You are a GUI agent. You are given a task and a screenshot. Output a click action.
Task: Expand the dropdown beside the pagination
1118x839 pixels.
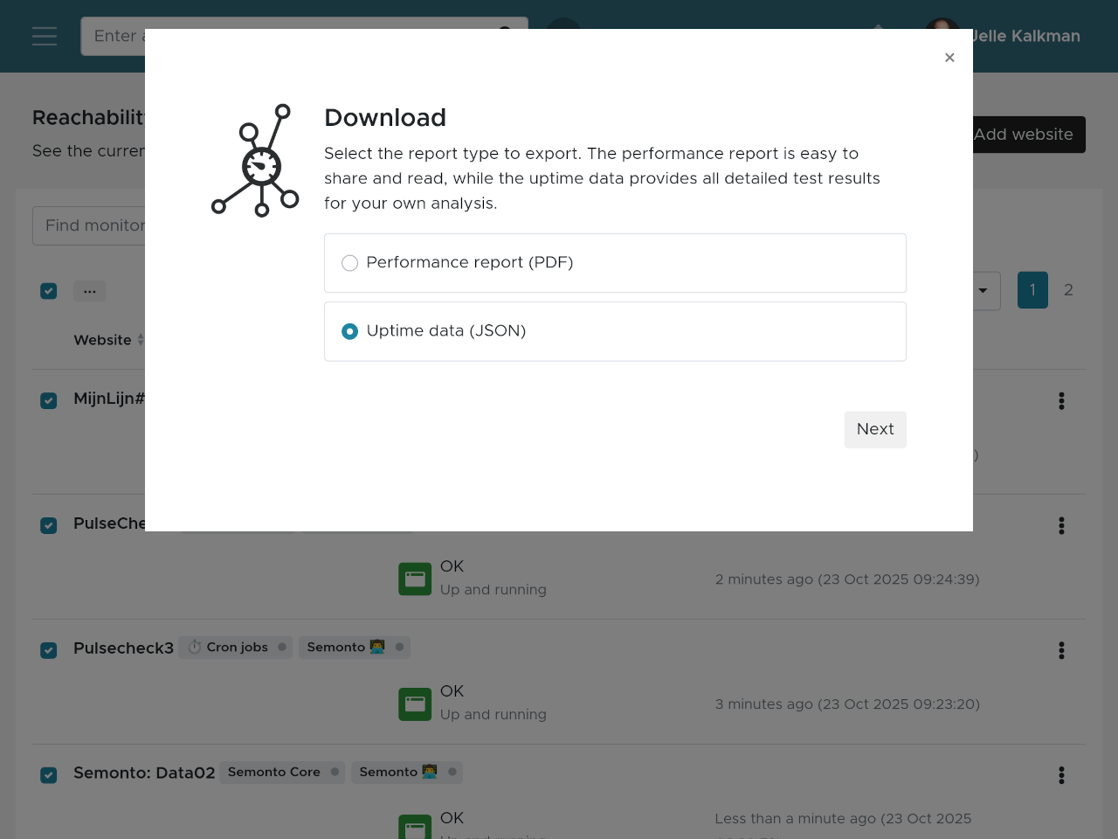click(x=984, y=291)
